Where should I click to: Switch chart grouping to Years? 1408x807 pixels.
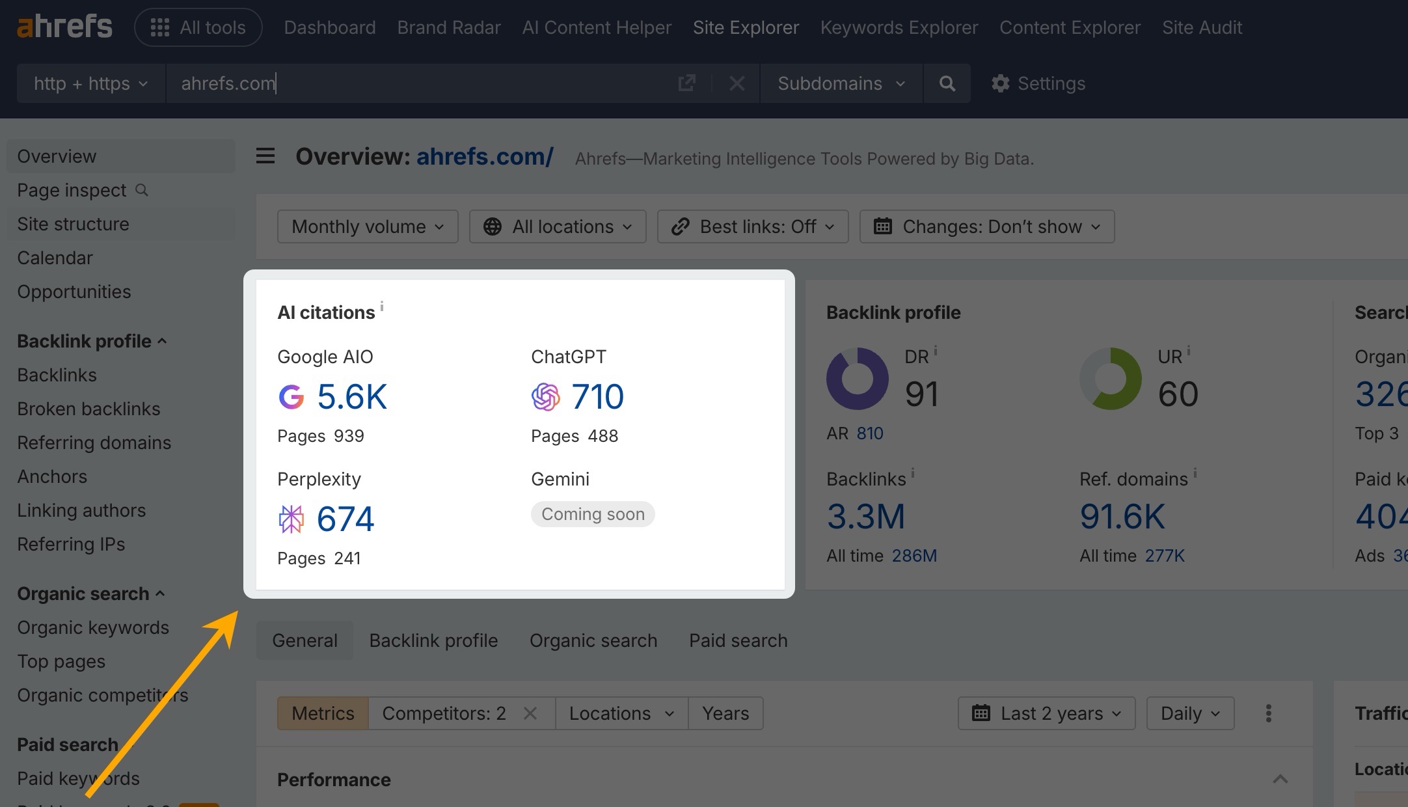(725, 713)
